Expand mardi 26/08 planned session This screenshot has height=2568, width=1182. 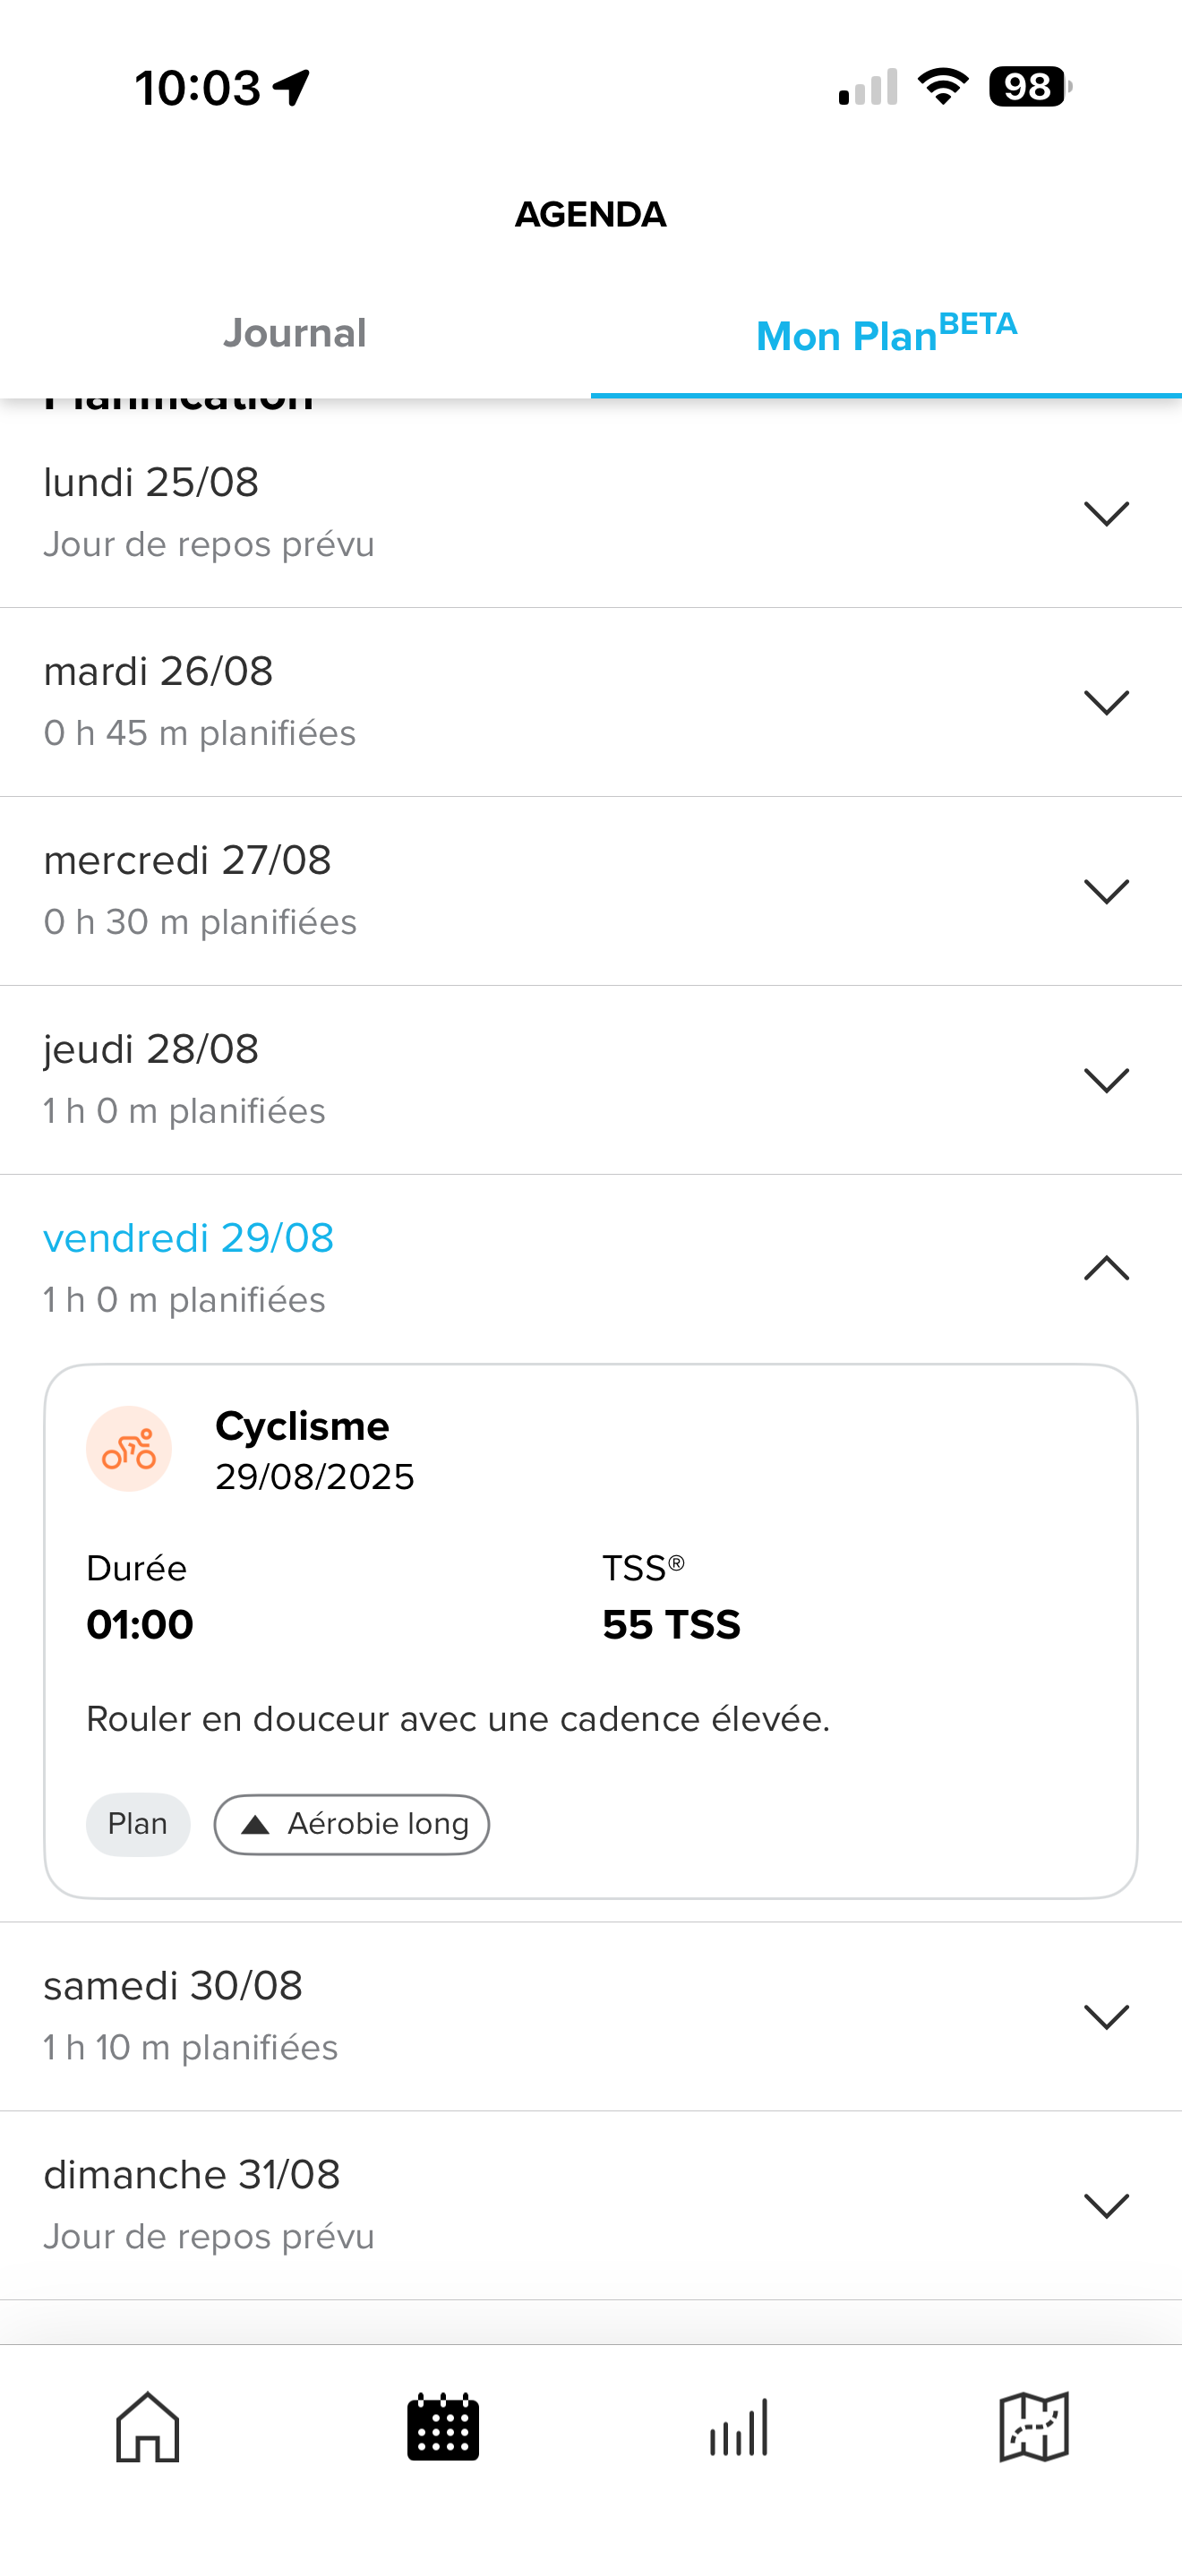591,703
